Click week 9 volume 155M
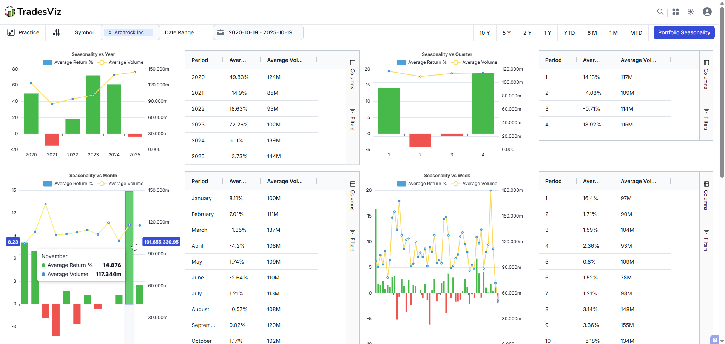Viewport: 725px width, 344px height. (x=627, y=325)
